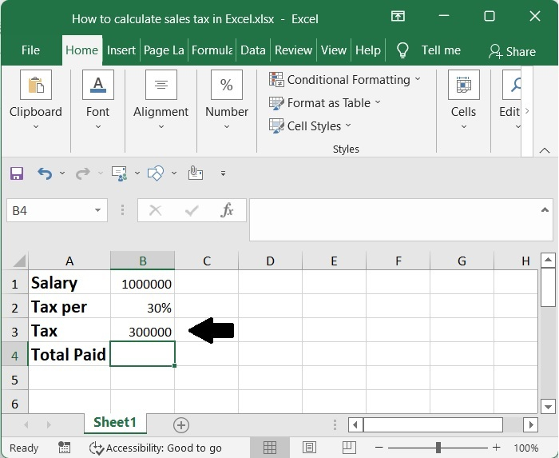This screenshot has height=458, width=559.
Task: Click Accessibility: Good to go status
Action: [156, 448]
